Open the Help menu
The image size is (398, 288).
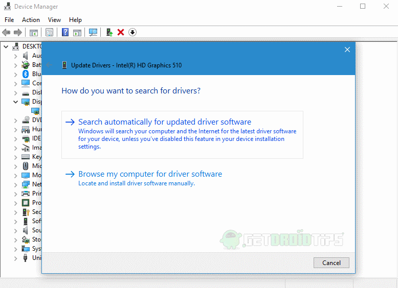(75, 20)
